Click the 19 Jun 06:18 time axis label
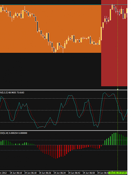The height and width of the screenshot is (175, 131). (30, 173)
